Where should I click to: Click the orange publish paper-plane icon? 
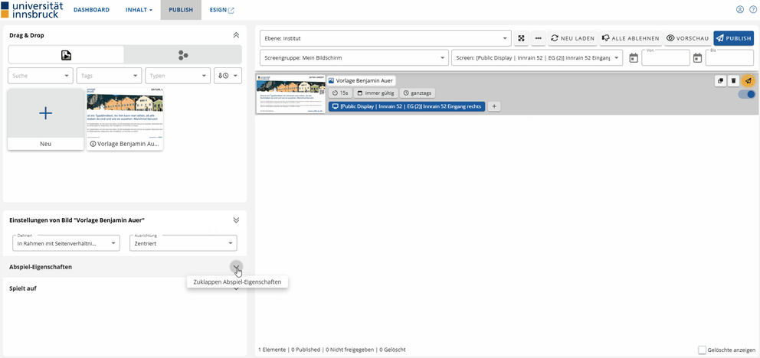click(748, 80)
